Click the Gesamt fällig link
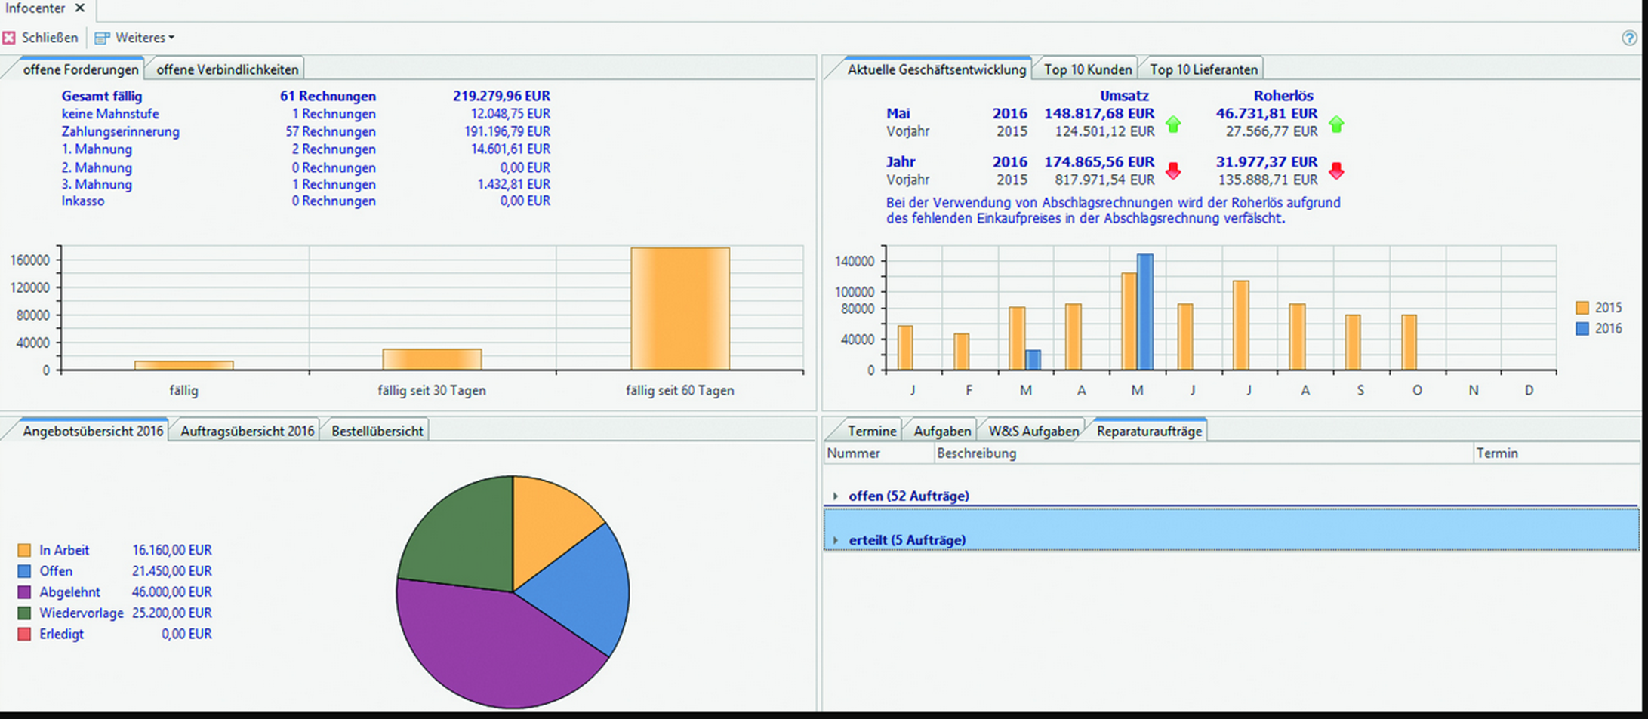 (x=101, y=96)
